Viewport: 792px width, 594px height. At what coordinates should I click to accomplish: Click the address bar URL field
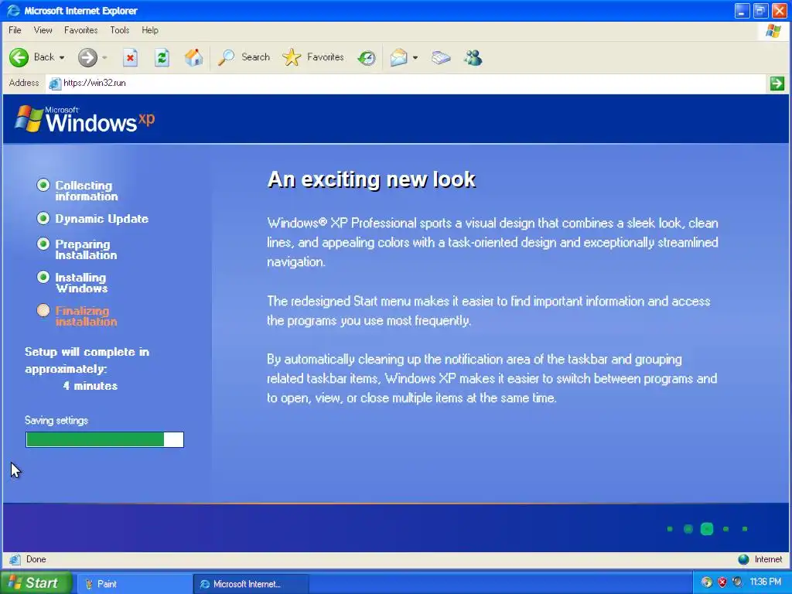point(407,84)
